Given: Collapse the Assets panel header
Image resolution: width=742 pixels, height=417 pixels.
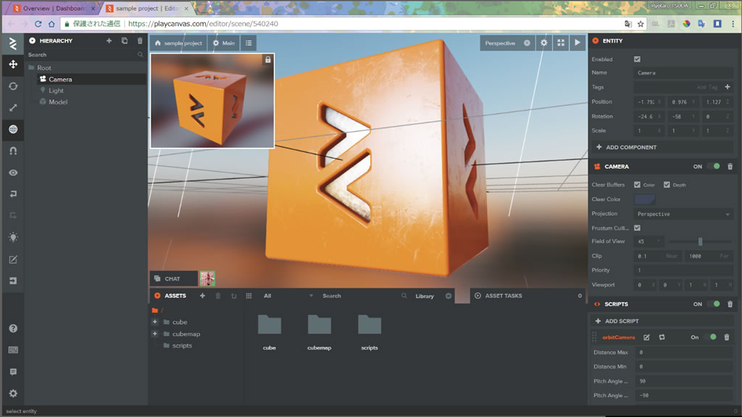Looking at the screenshot, I should click(157, 295).
